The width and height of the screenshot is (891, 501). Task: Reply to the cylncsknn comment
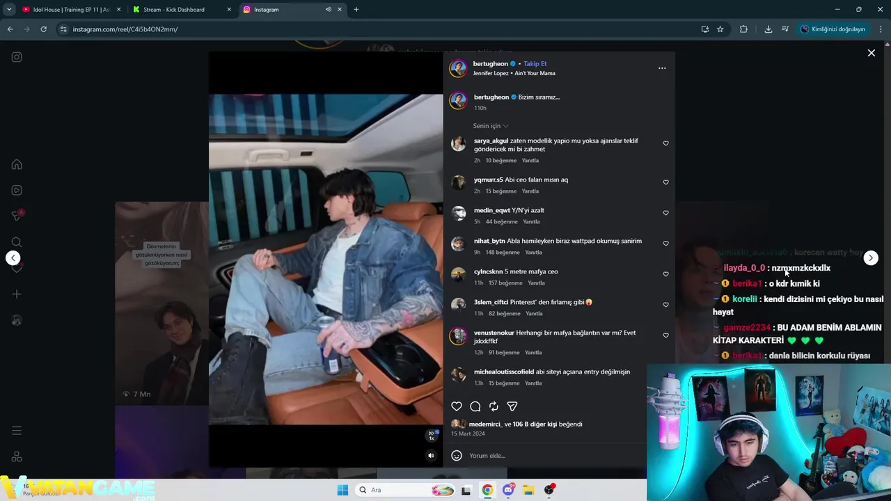pyautogui.click(x=536, y=283)
